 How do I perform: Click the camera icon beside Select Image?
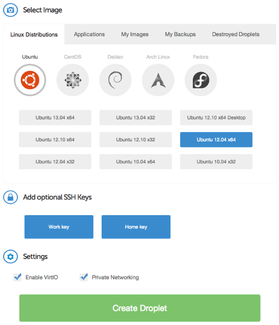[11, 10]
